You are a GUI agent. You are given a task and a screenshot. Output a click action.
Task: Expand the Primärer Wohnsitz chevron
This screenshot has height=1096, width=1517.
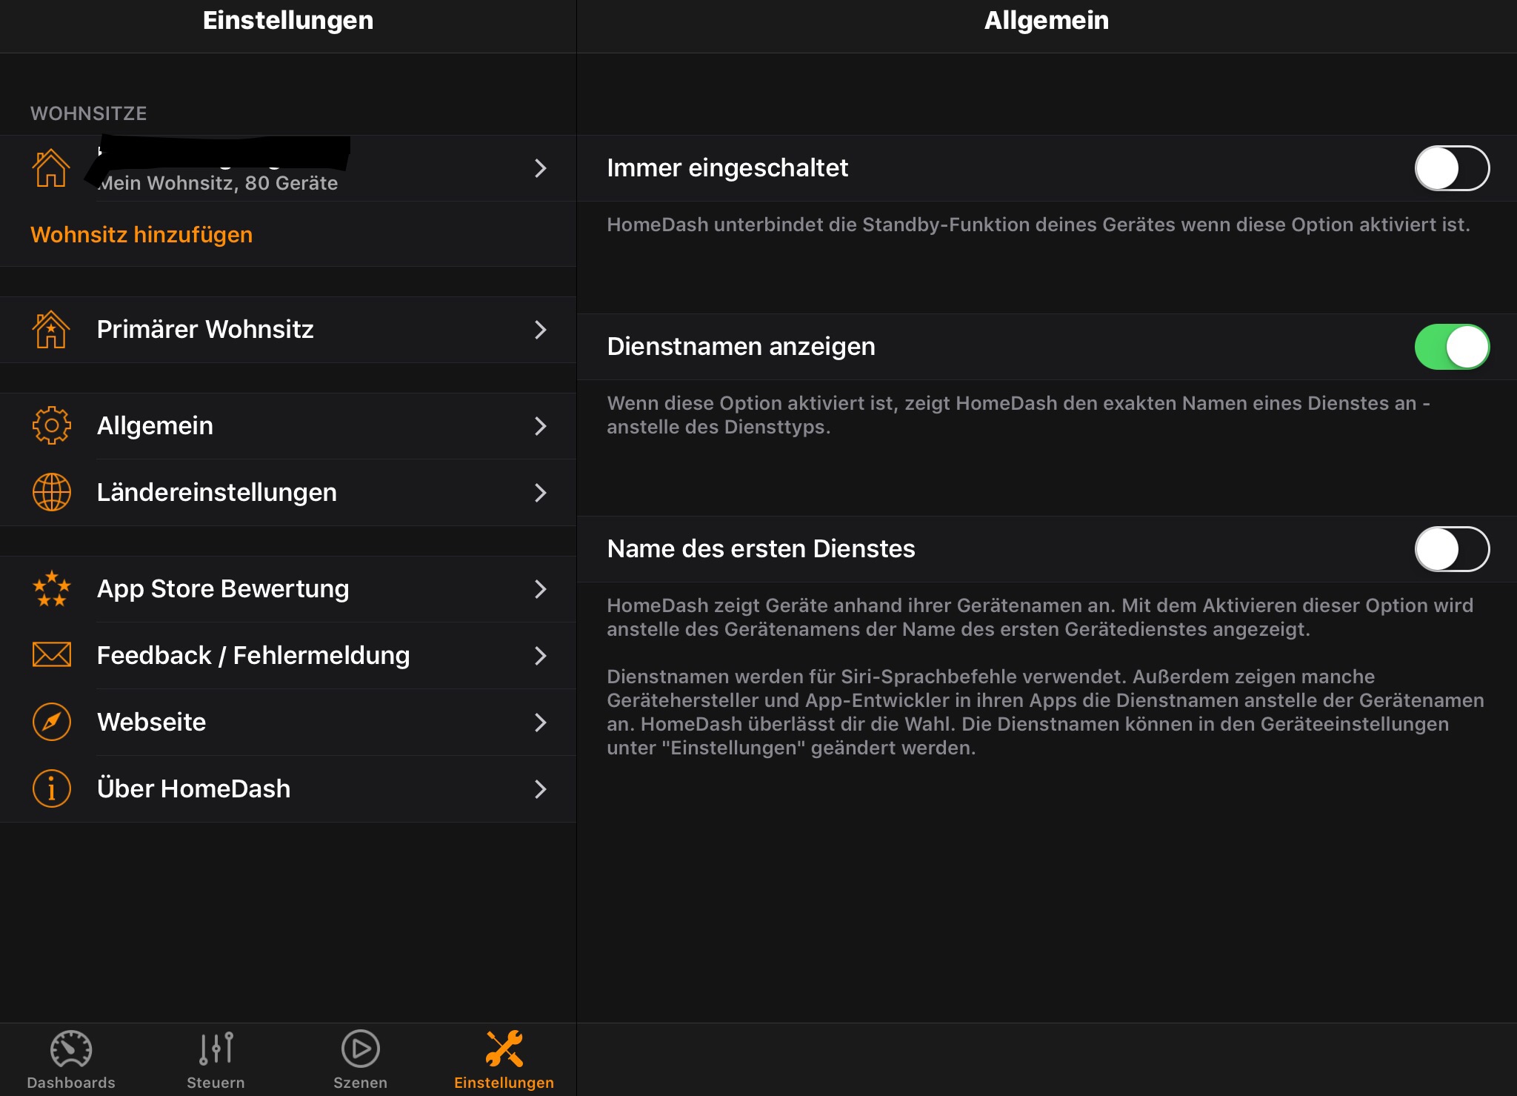click(540, 330)
